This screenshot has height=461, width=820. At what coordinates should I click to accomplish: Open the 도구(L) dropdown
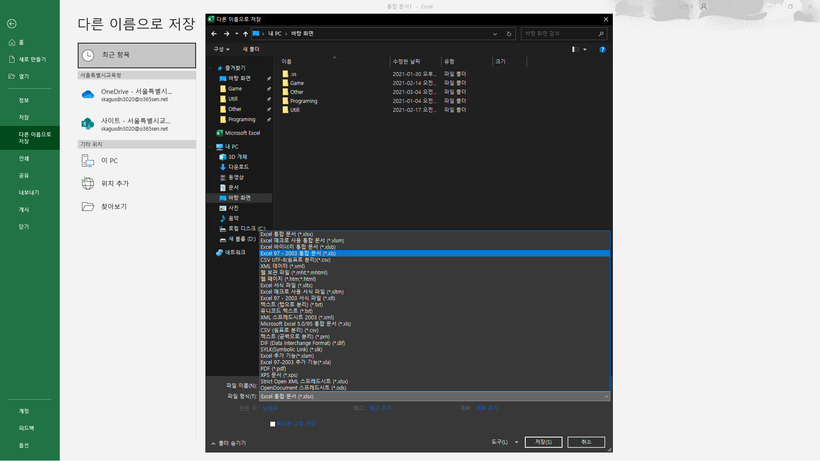504,442
